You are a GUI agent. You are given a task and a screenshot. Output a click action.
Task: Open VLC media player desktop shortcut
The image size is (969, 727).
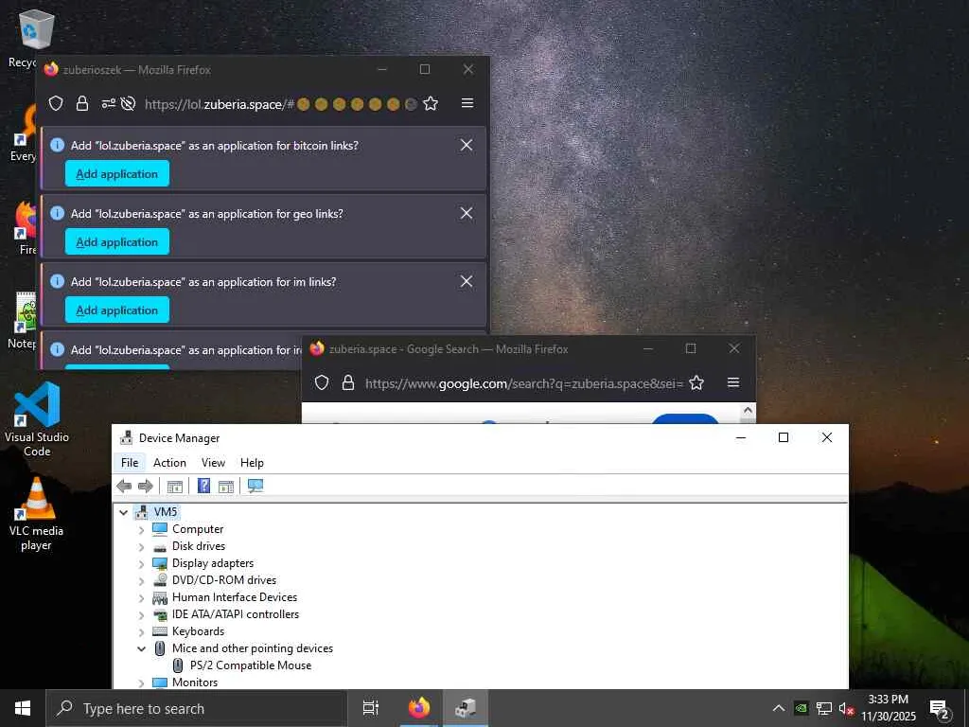37,513
